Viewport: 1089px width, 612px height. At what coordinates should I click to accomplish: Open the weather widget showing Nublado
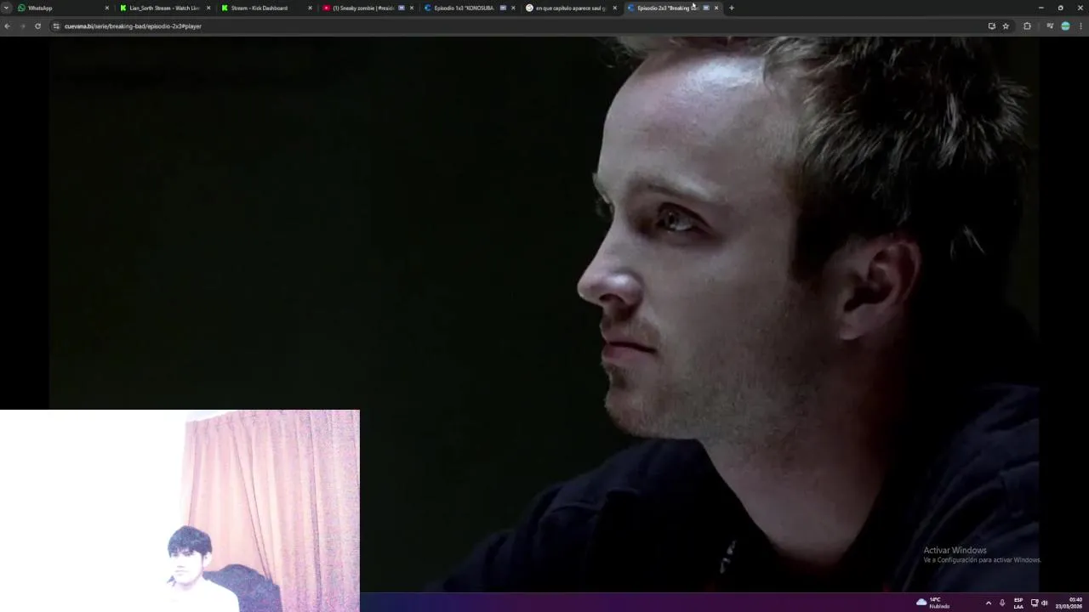coord(932,603)
